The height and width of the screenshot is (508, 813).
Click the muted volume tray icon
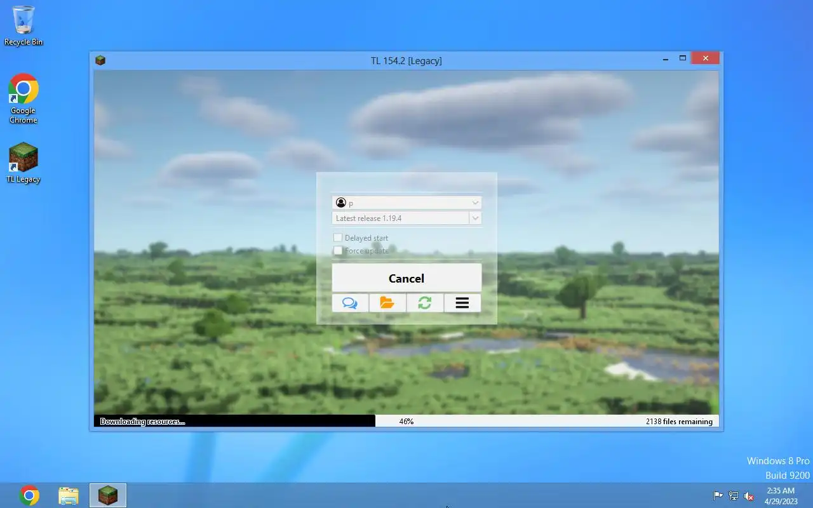(749, 496)
